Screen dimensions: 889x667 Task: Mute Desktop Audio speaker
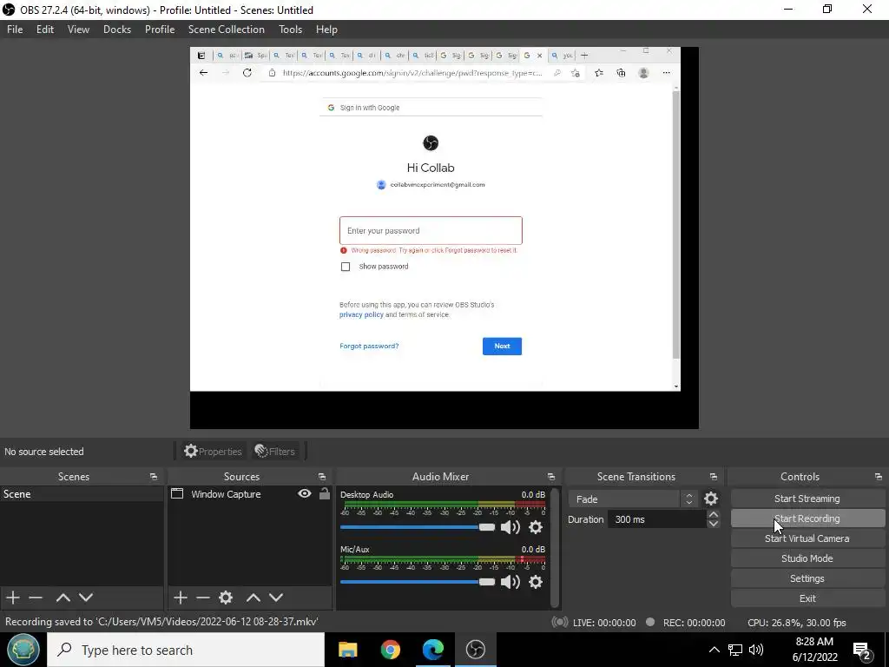(x=510, y=527)
